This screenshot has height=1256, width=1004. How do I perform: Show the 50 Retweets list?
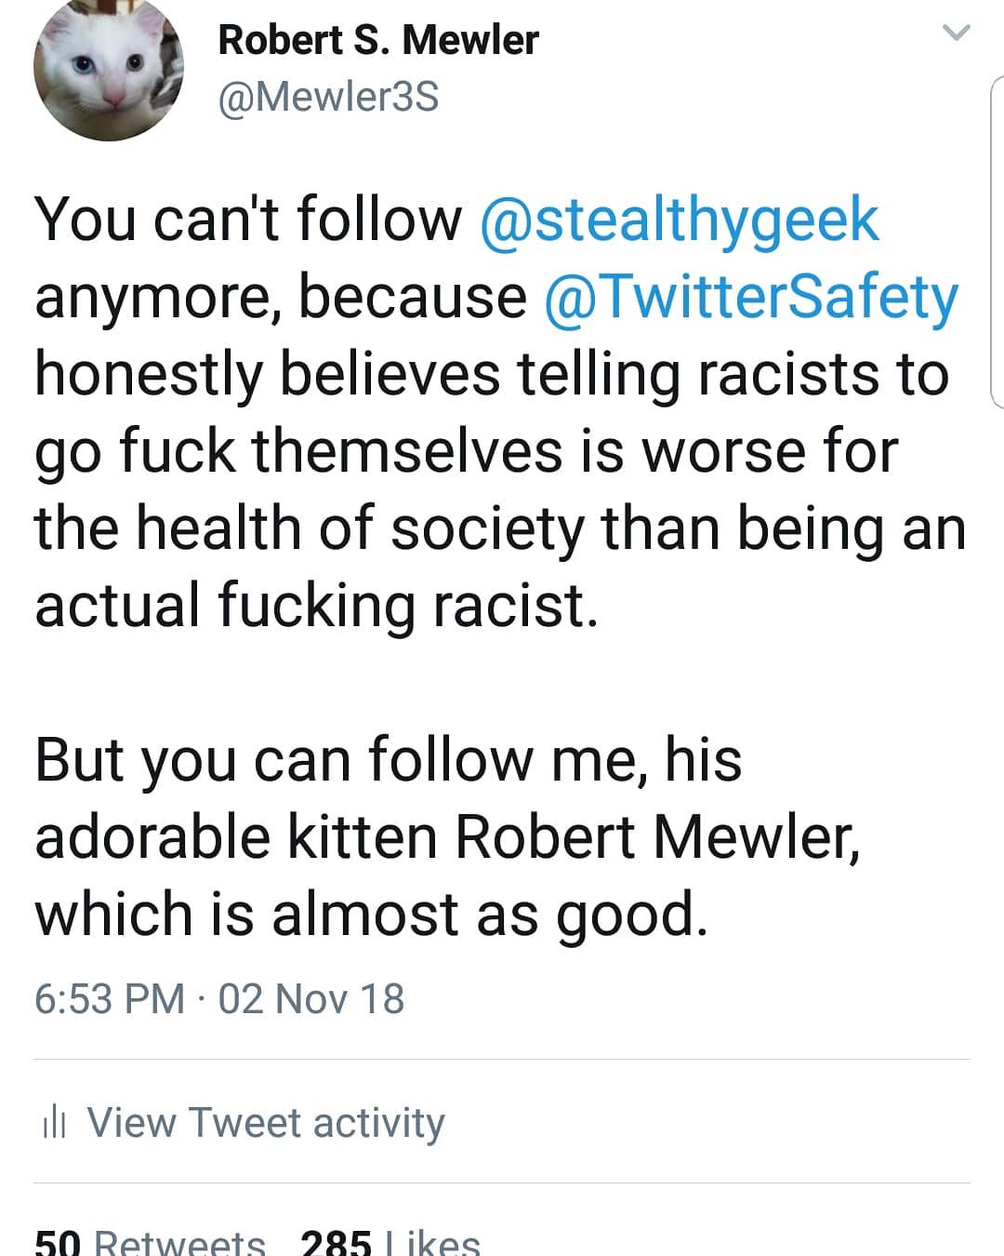click(x=150, y=1243)
